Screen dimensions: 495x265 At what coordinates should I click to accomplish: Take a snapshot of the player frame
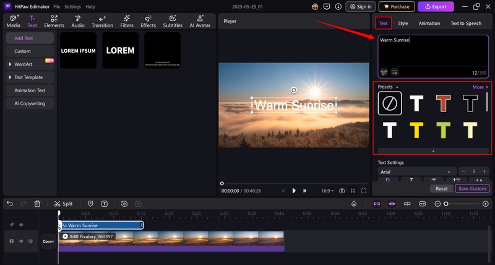pyautogui.click(x=342, y=191)
